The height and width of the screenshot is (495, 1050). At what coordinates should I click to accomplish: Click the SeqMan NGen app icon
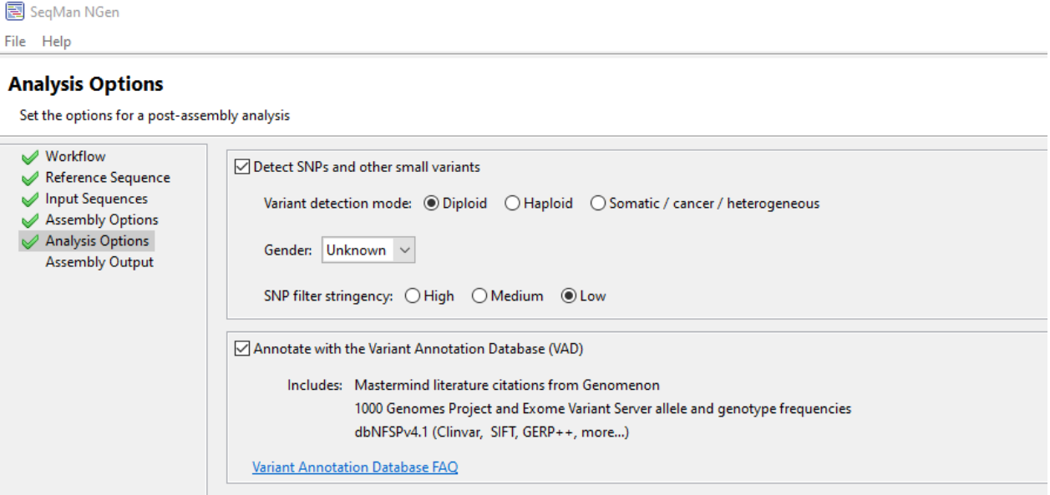(x=14, y=13)
